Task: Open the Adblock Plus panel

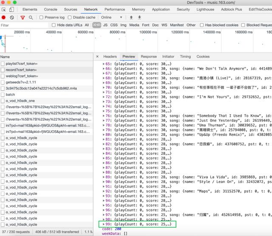Action: 231,9
